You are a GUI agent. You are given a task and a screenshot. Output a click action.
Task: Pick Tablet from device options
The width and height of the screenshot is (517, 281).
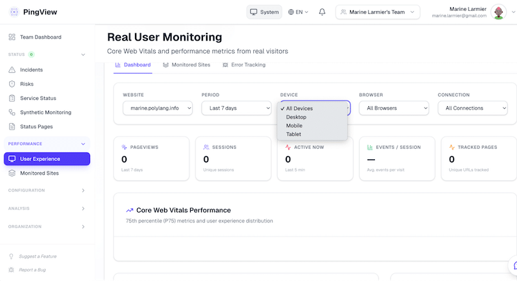click(293, 134)
